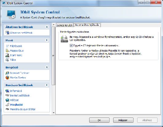
Task: Open the Tálca link
Action: click(13, 60)
